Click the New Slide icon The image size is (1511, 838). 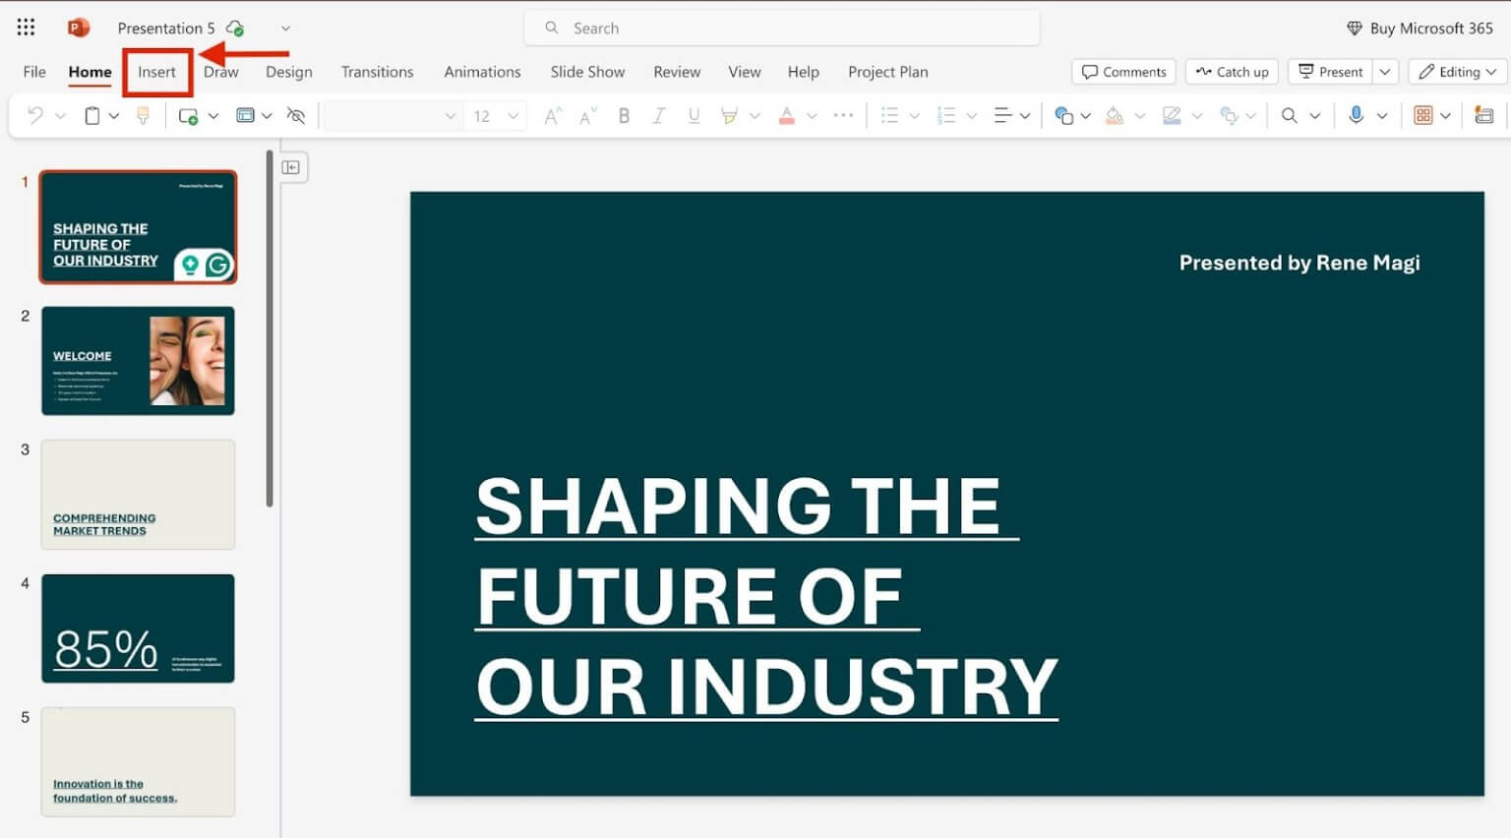click(188, 116)
